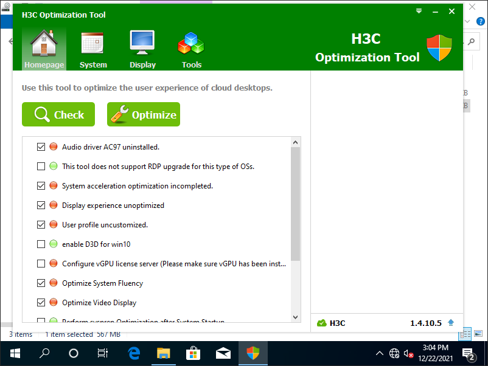
Task: Select 'Audio driver AC97 uninstalled.' text
Action: pyautogui.click(x=111, y=147)
